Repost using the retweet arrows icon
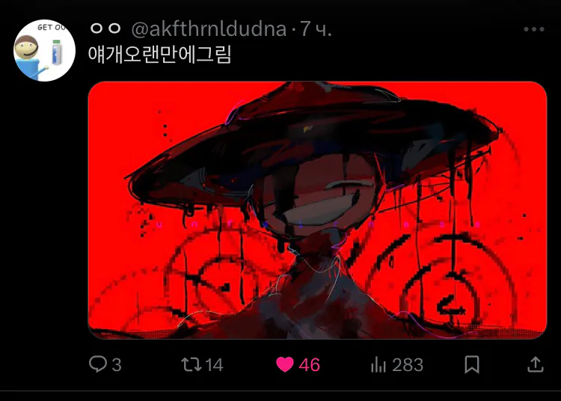This screenshot has width=561, height=401. click(191, 364)
